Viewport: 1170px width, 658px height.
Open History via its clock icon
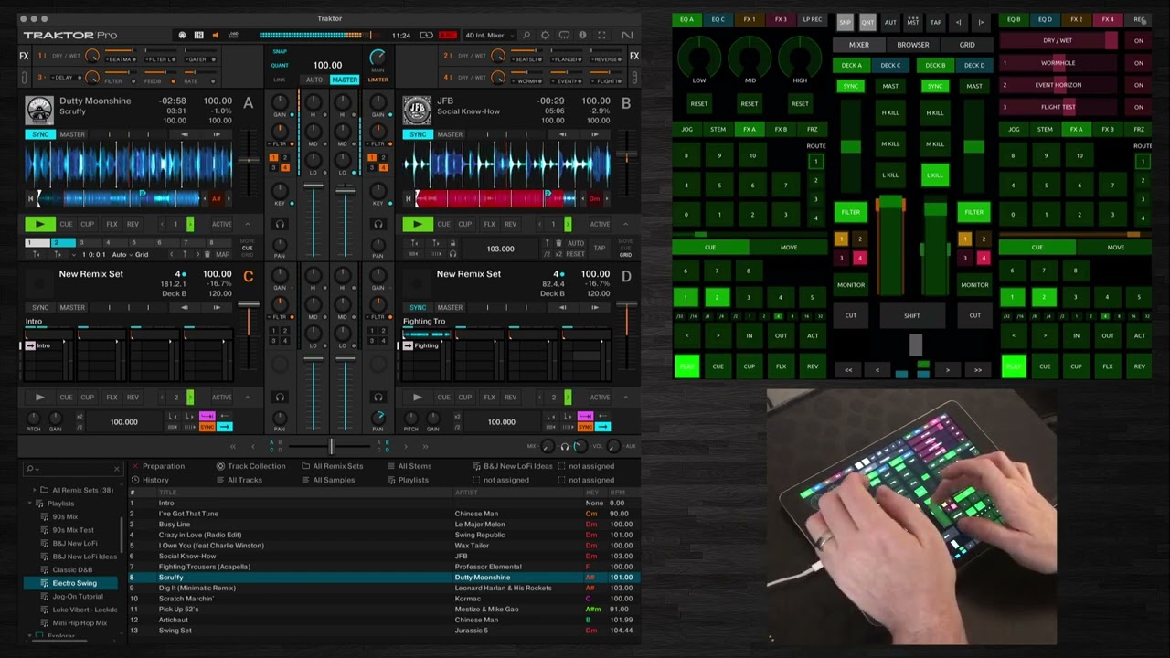tap(136, 480)
